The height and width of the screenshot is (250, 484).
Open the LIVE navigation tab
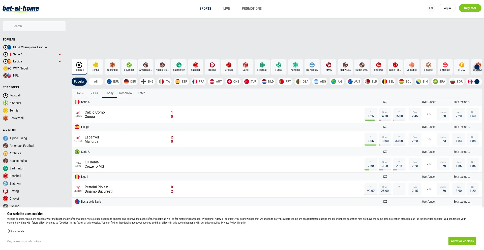pos(227,9)
